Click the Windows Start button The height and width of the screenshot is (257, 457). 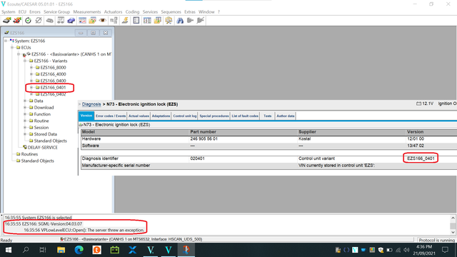pos(8,250)
